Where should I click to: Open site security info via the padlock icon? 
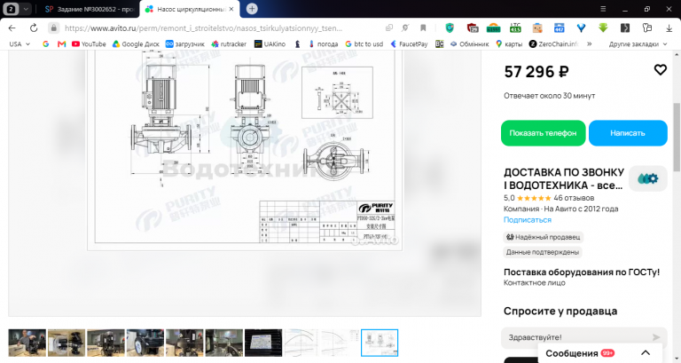click(x=53, y=28)
